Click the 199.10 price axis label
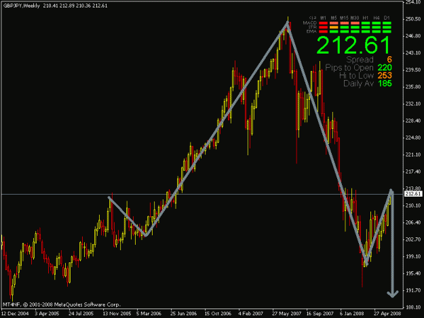 (x=413, y=256)
